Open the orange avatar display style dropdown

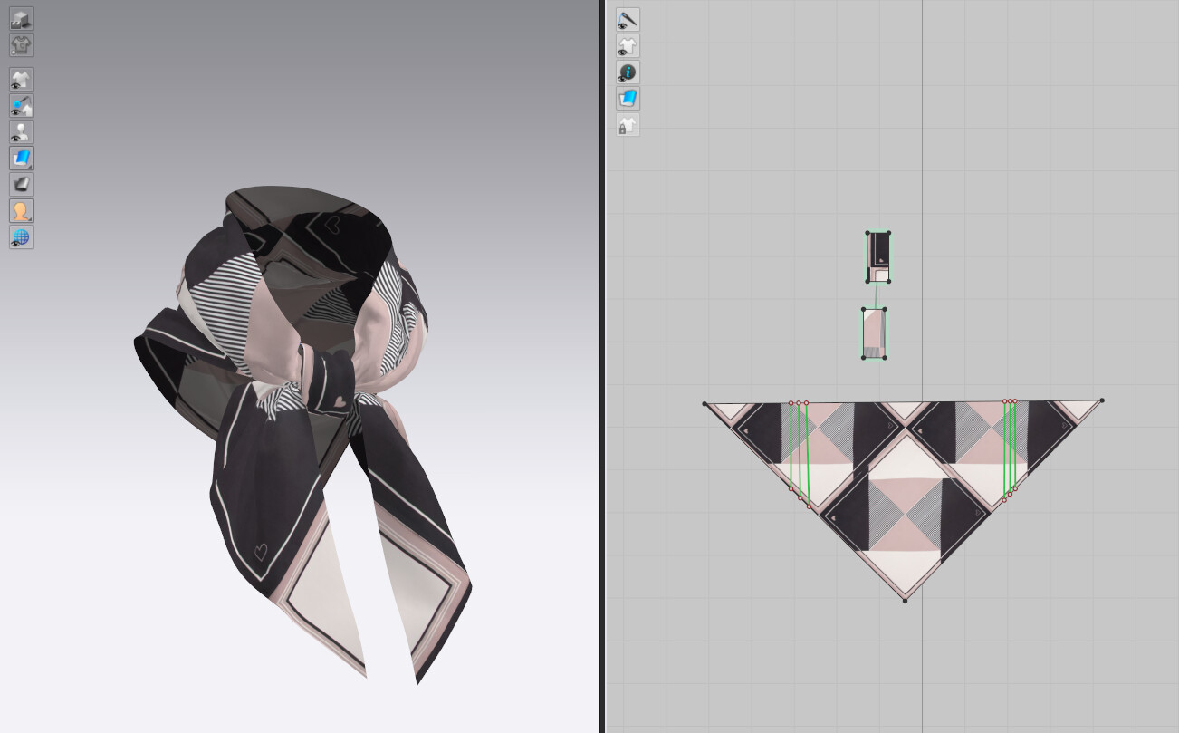[21, 211]
